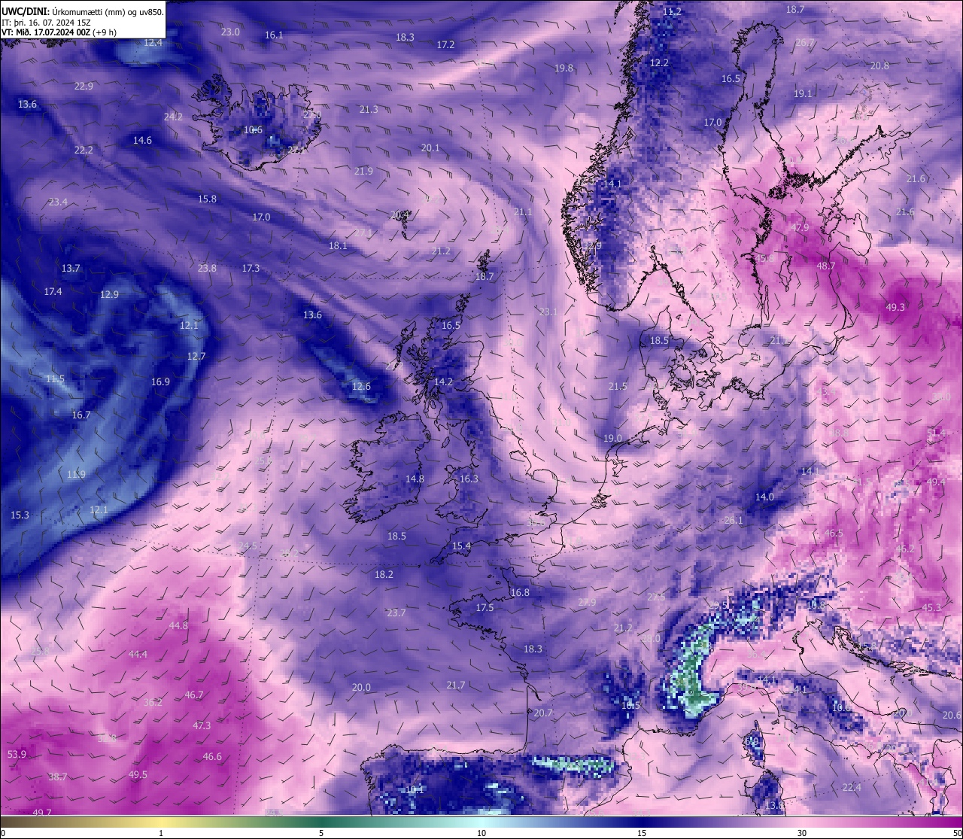Select the 23.0 value on the map
The image size is (963, 839).
click(x=230, y=32)
